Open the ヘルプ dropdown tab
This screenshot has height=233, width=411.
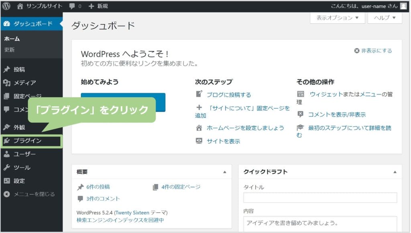pos(385,18)
